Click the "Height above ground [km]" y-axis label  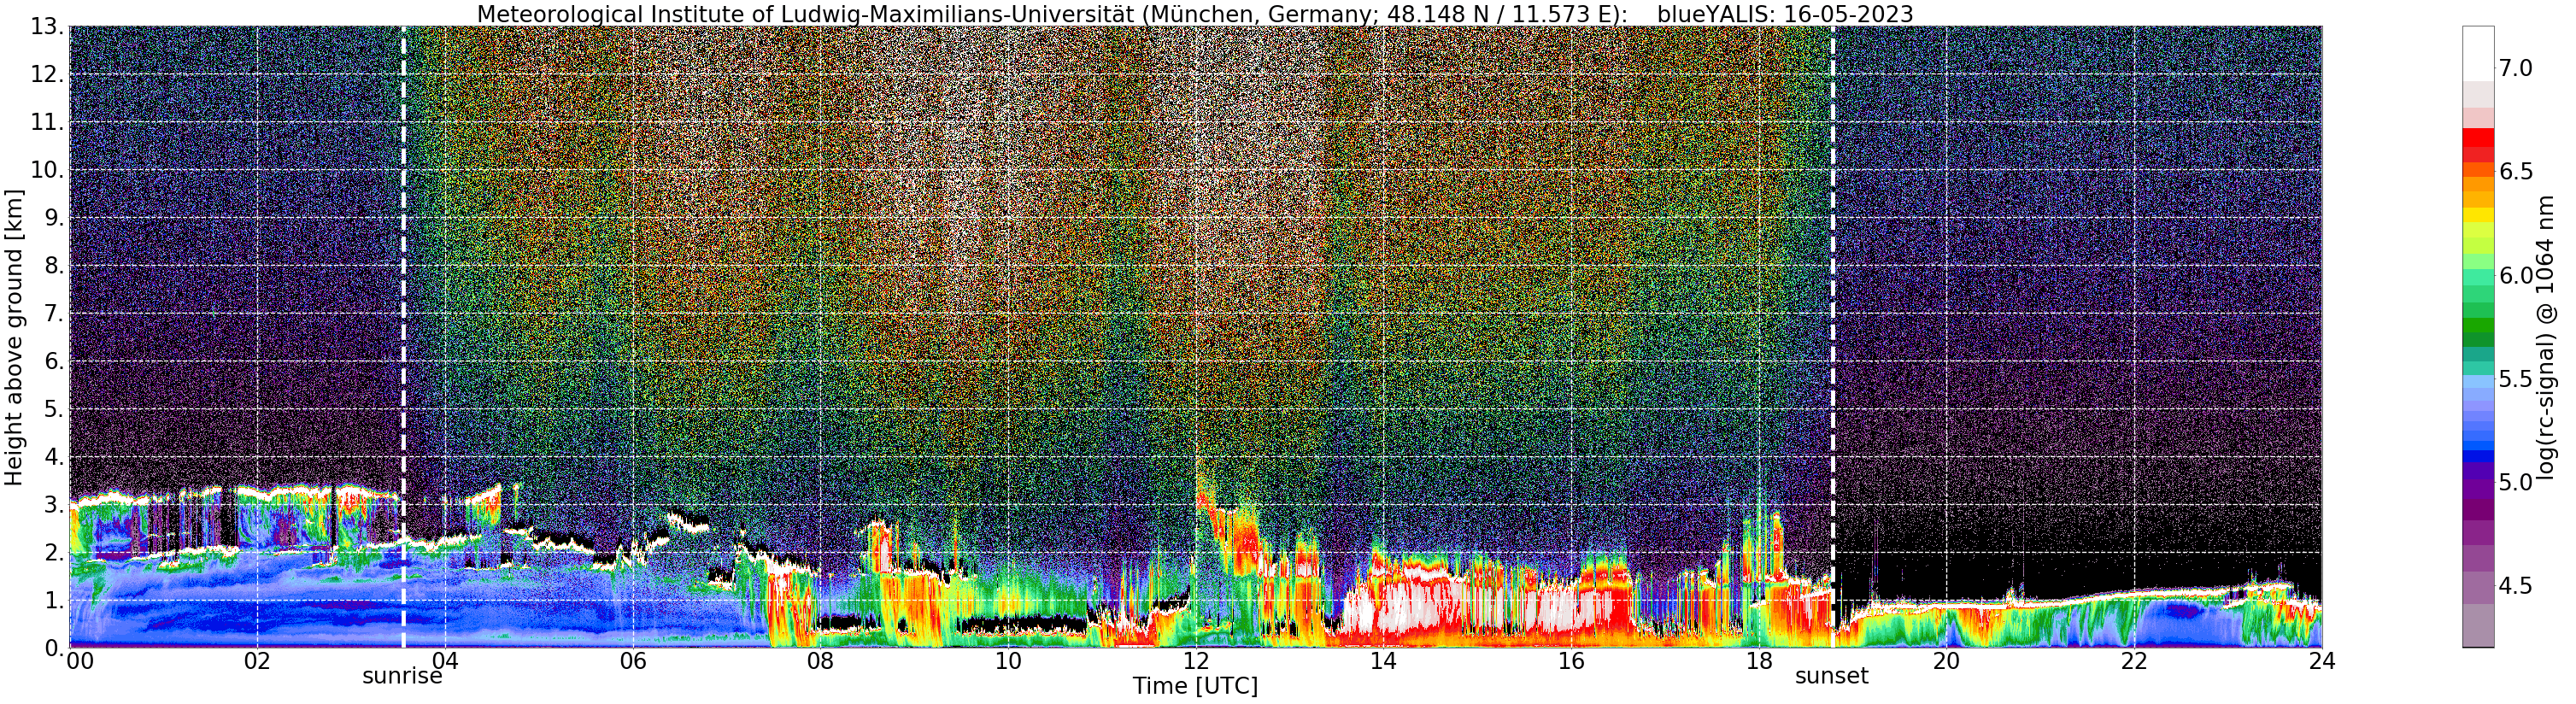(14, 337)
